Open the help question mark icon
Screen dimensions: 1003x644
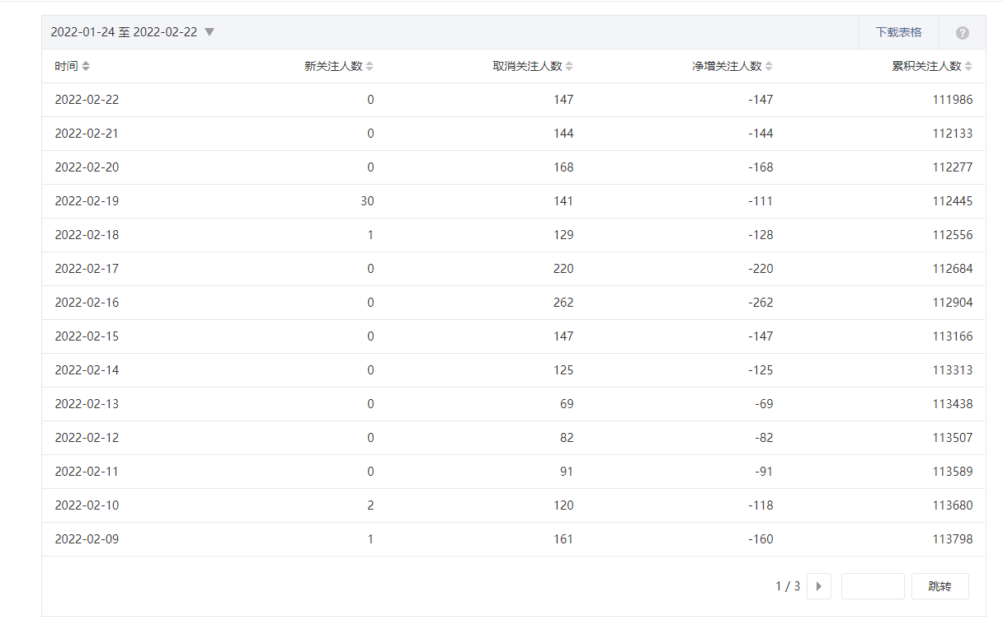pos(962,33)
